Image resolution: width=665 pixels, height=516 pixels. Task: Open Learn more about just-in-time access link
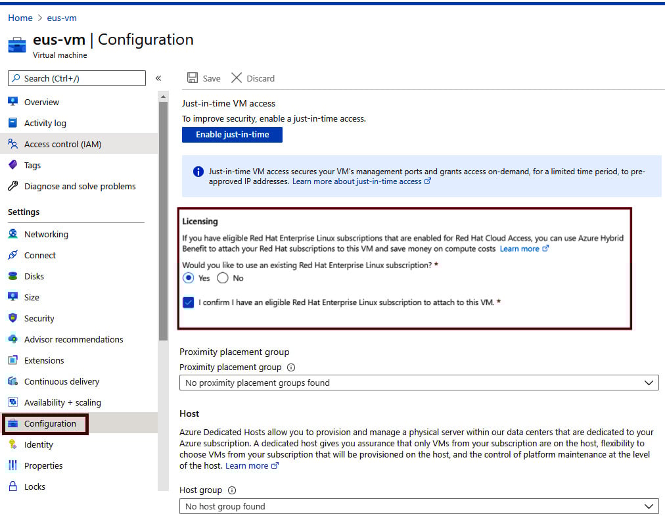(361, 181)
